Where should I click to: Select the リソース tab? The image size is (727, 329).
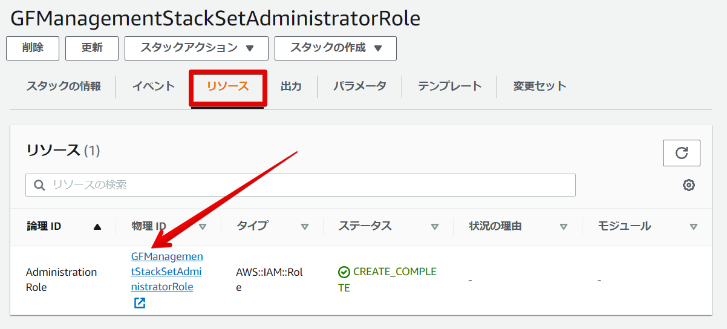point(227,86)
